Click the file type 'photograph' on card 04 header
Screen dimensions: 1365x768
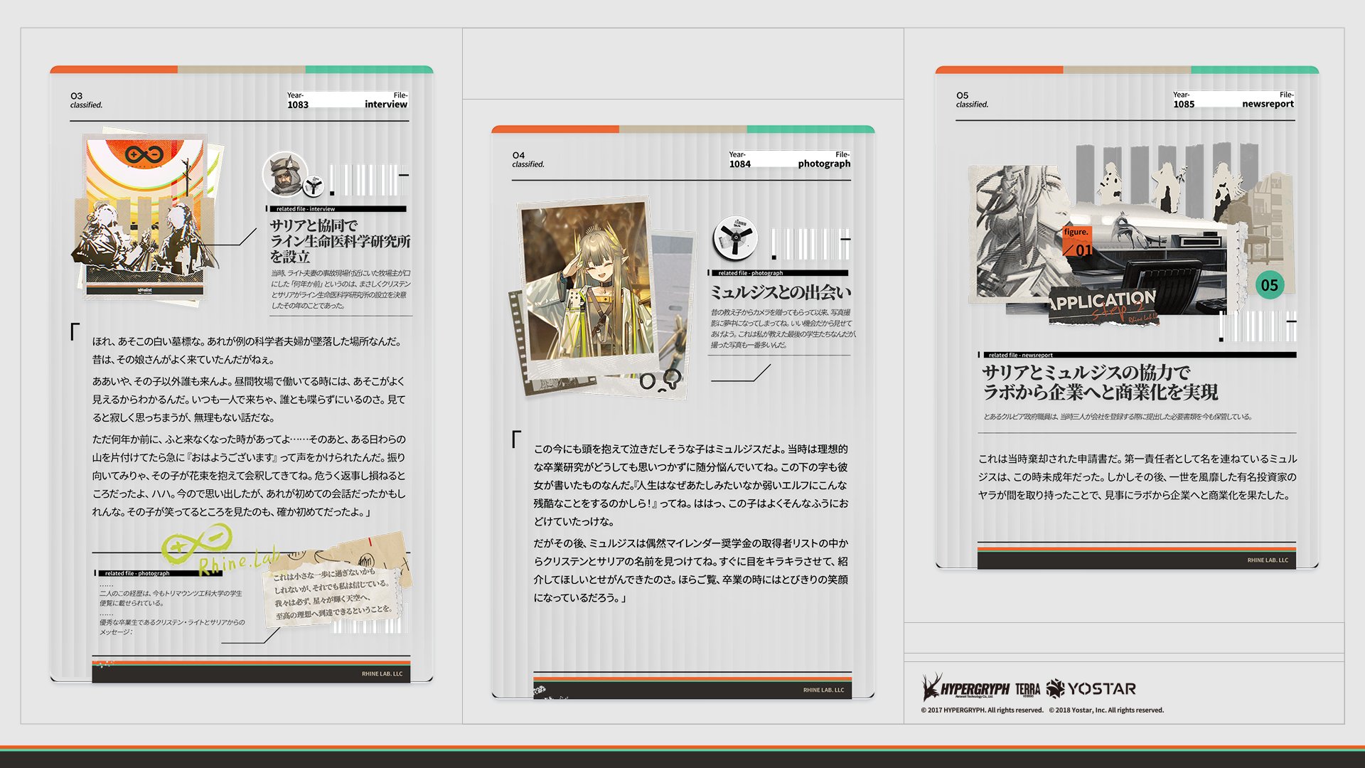click(x=824, y=164)
